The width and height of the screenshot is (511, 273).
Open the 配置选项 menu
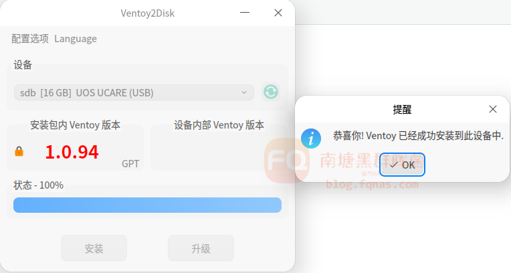pos(30,39)
